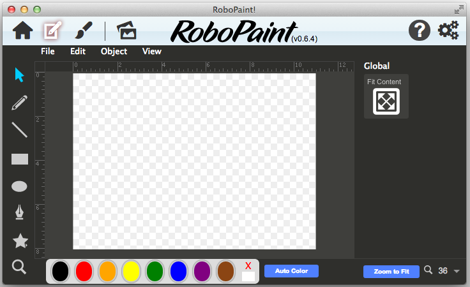Open the Edit menu
The height and width of the screenshot is (287, 470).
78,52
